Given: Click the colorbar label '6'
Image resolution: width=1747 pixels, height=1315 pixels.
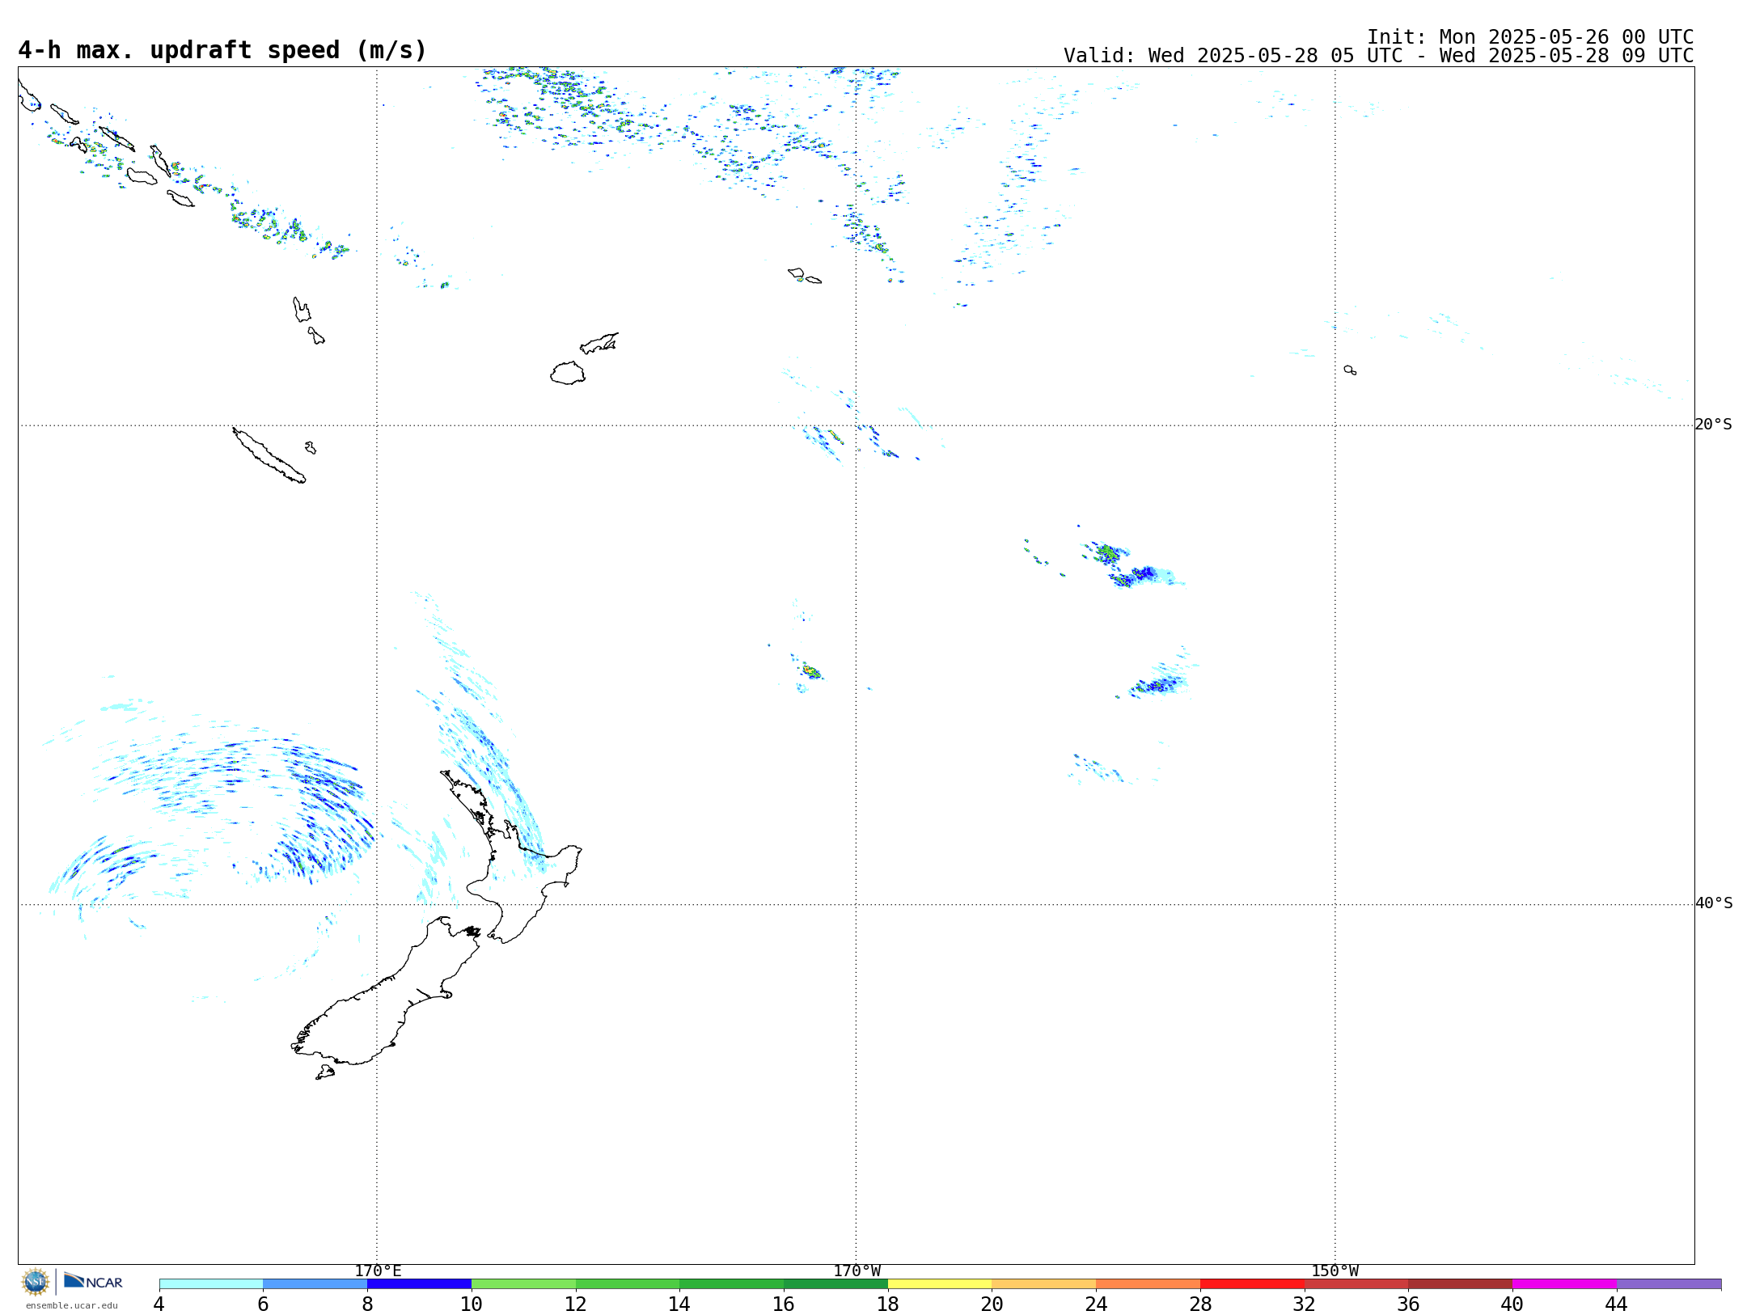Looking at the screenshot, I should pos(263,1304).
